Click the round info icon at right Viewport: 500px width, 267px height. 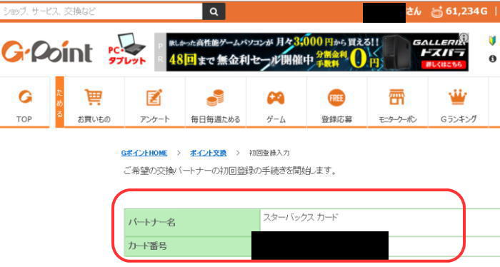pos(492,59)
